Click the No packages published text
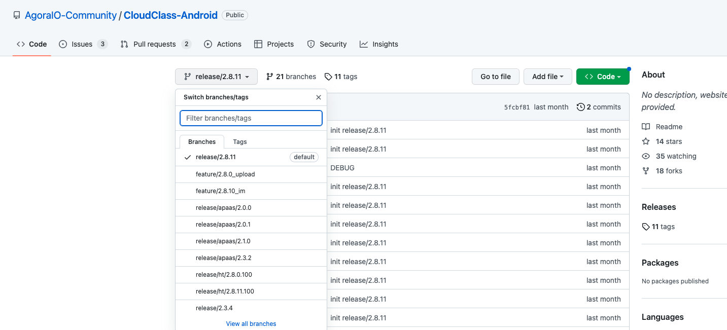 point(675,281)
